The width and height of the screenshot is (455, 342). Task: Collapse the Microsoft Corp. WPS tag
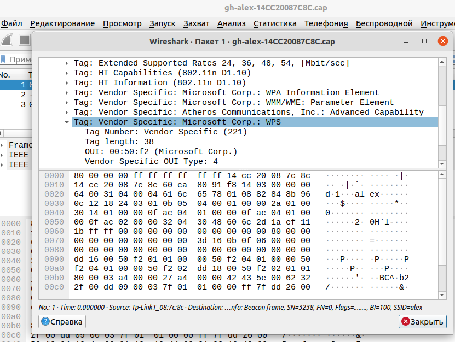(67, 122)
